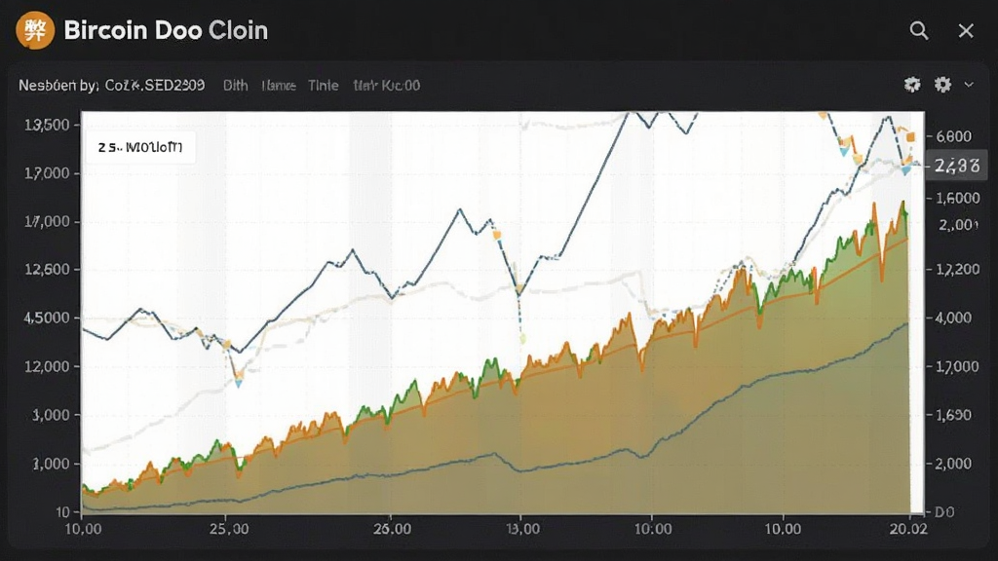Click the white legend box inside the chart
998x561 pixels.
click(x=140, y=148)
